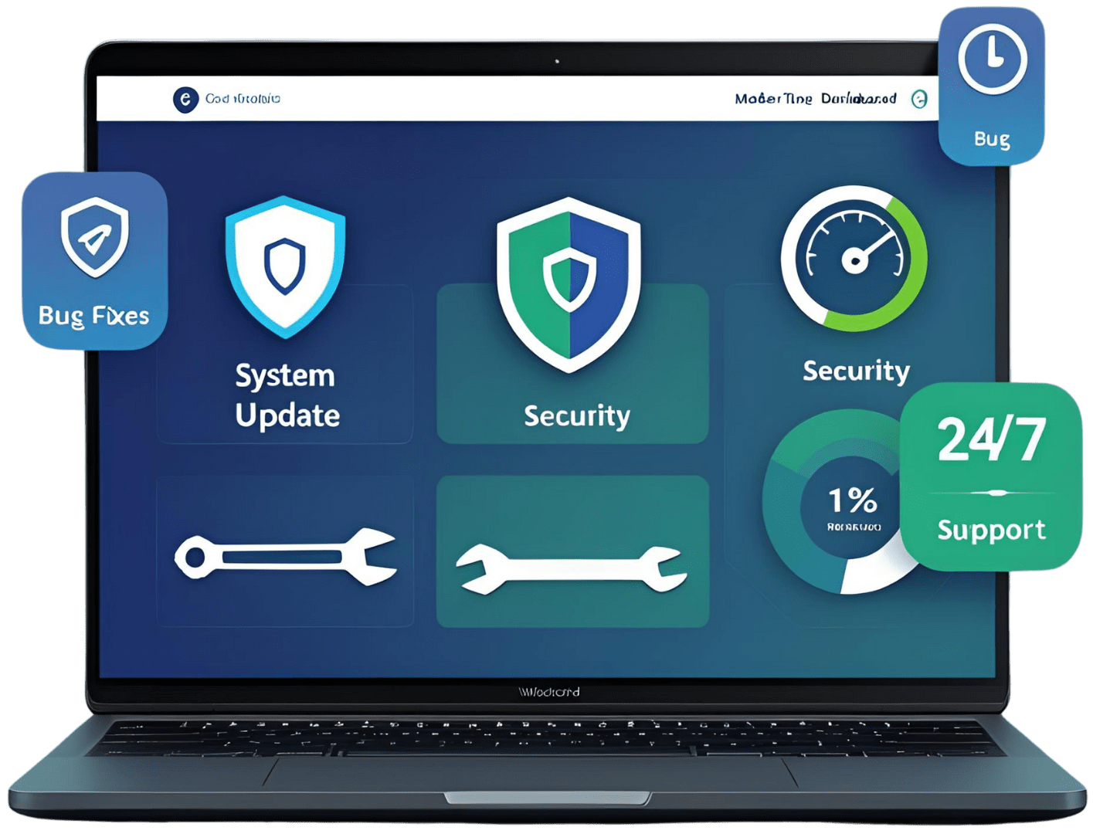Click the site name beside the logo

pyautogui.click(x=243, y=99)
